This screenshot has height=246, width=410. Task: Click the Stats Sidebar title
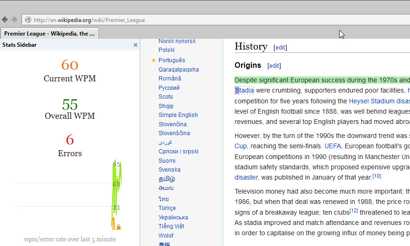pyautogui.click(x=19, y=45)
